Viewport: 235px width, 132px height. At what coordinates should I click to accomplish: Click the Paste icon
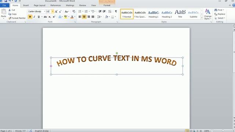pyautogui.click(x=4, y=12)
